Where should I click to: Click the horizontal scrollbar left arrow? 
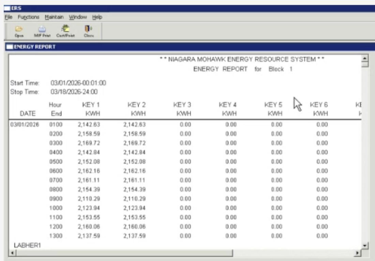click(12, 253)
